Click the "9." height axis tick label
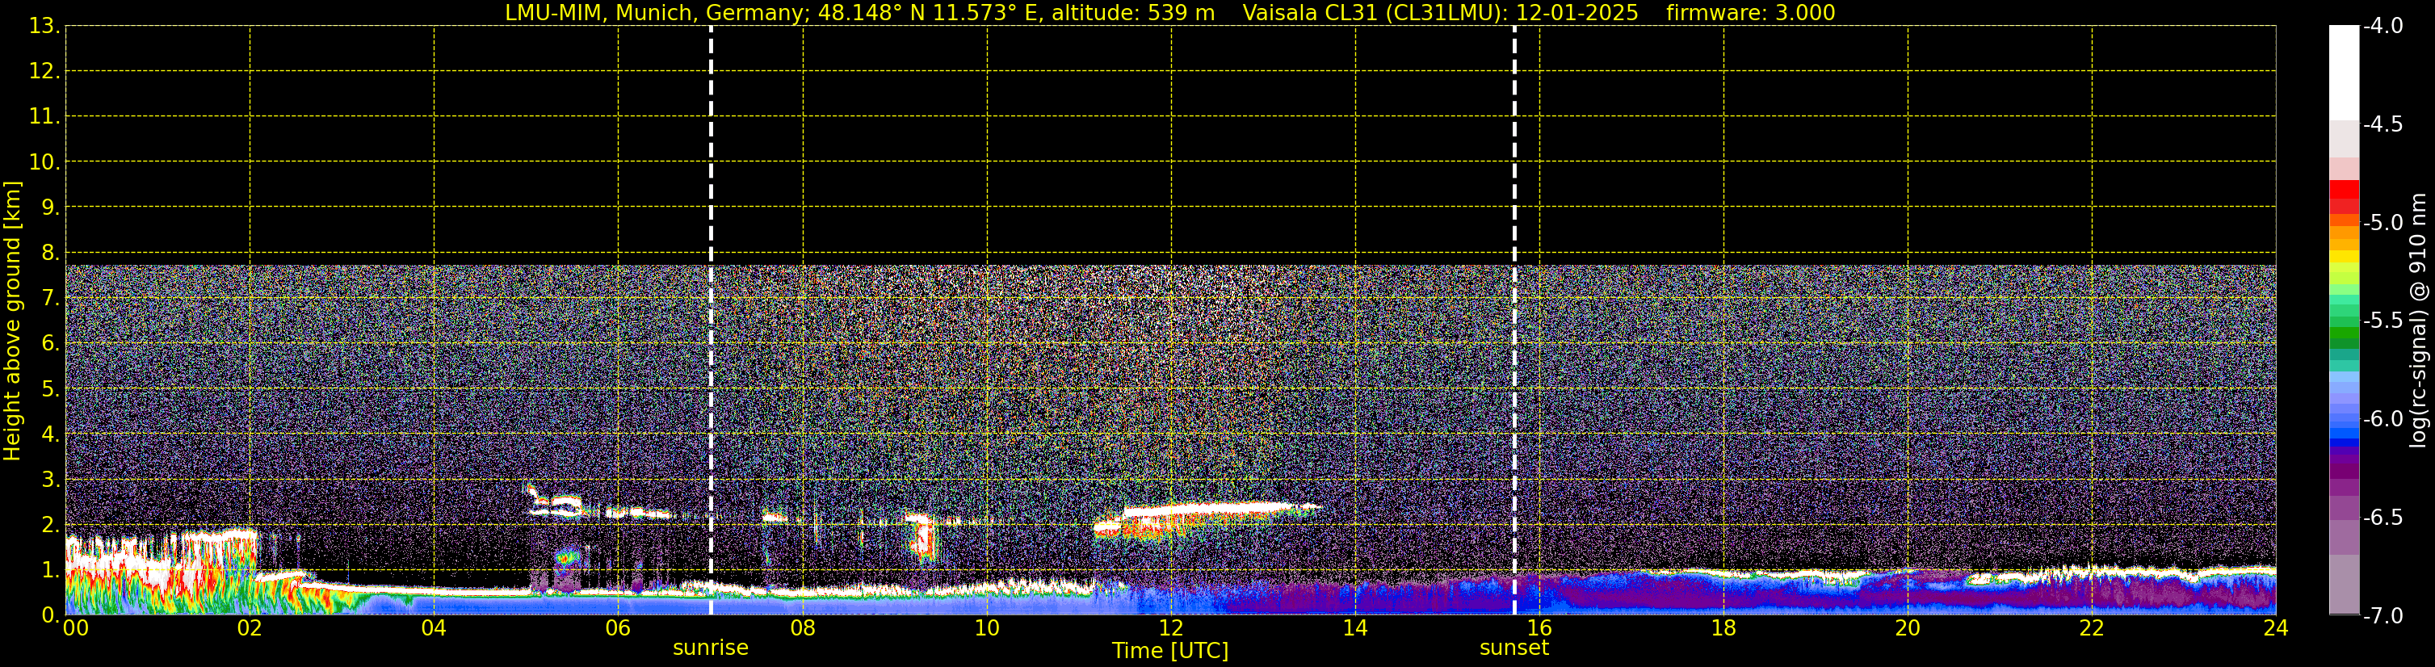Viewport: 2435px width, 667px height. [x=50, y=207]
